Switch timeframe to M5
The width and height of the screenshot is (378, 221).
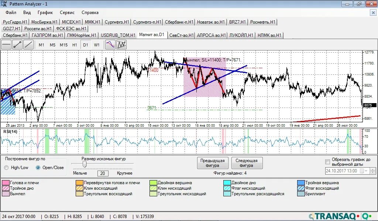tap(52, 45)
